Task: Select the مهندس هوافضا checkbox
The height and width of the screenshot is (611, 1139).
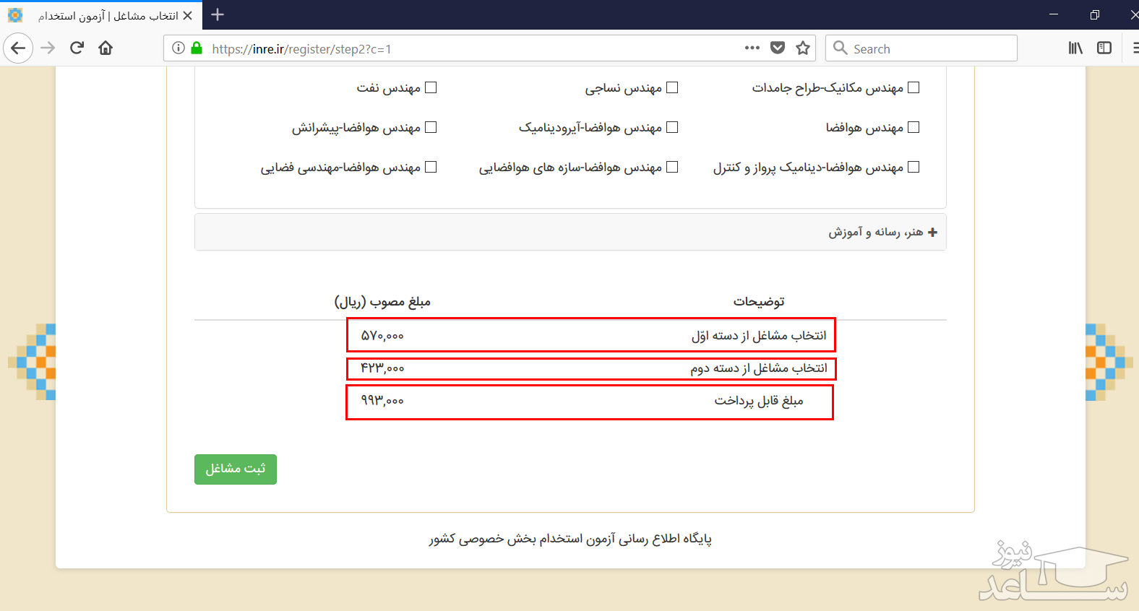Action: (x=914, y=127)
